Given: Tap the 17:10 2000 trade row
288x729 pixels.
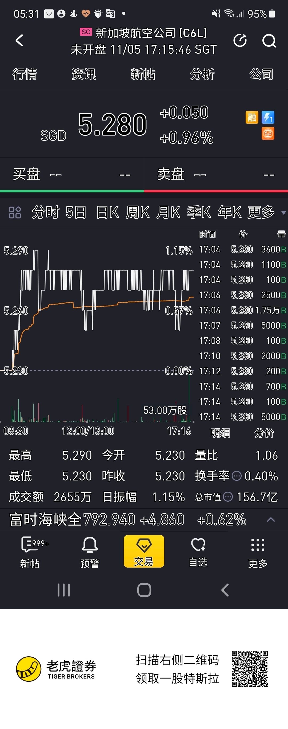Looking at the screenshot, I should coord(243,356).
